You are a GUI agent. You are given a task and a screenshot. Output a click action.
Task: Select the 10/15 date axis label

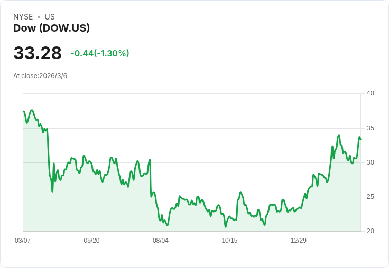pos(229,241)
